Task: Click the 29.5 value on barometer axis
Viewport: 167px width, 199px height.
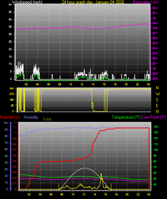Action: click(155, 43)
